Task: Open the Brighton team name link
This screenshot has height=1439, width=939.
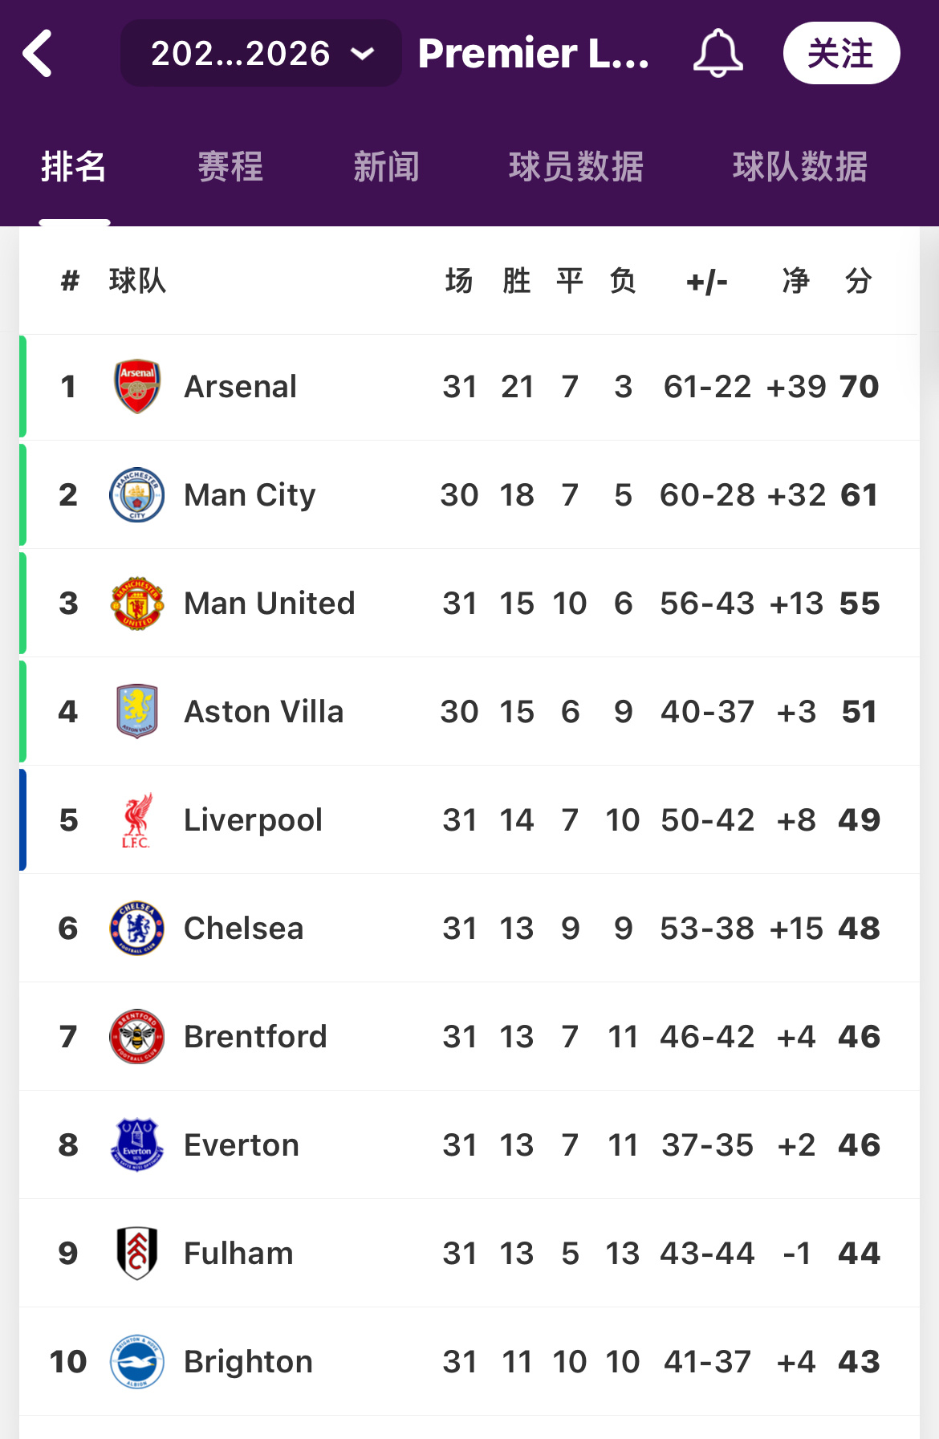Action: point(248,1362)
